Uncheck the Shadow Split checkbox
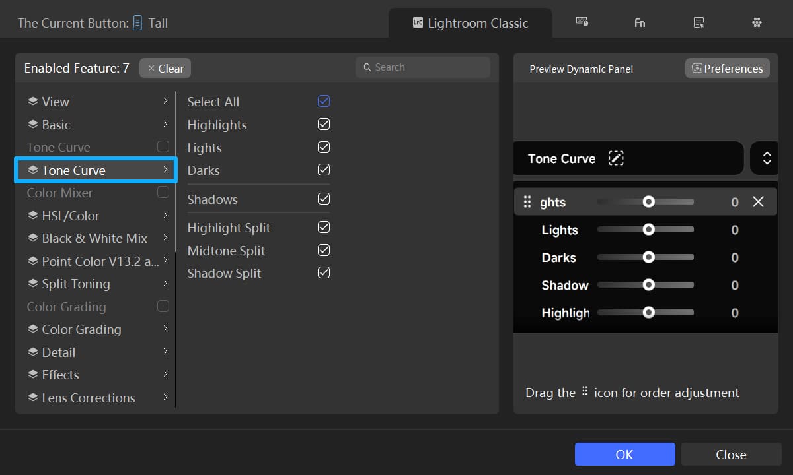 324,272
